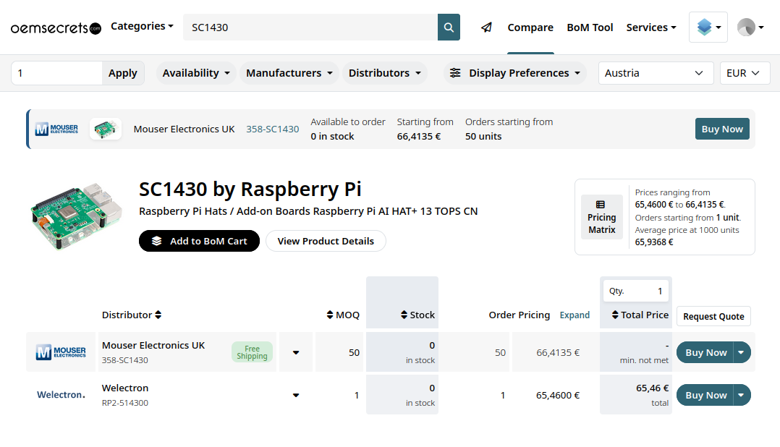
Task: Sort by MOQ column
Action: click(343, 315)
